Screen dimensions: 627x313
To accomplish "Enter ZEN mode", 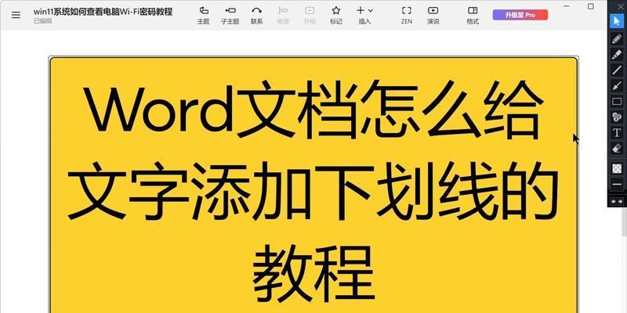I will pyautogui.click(x=407, y=15).
